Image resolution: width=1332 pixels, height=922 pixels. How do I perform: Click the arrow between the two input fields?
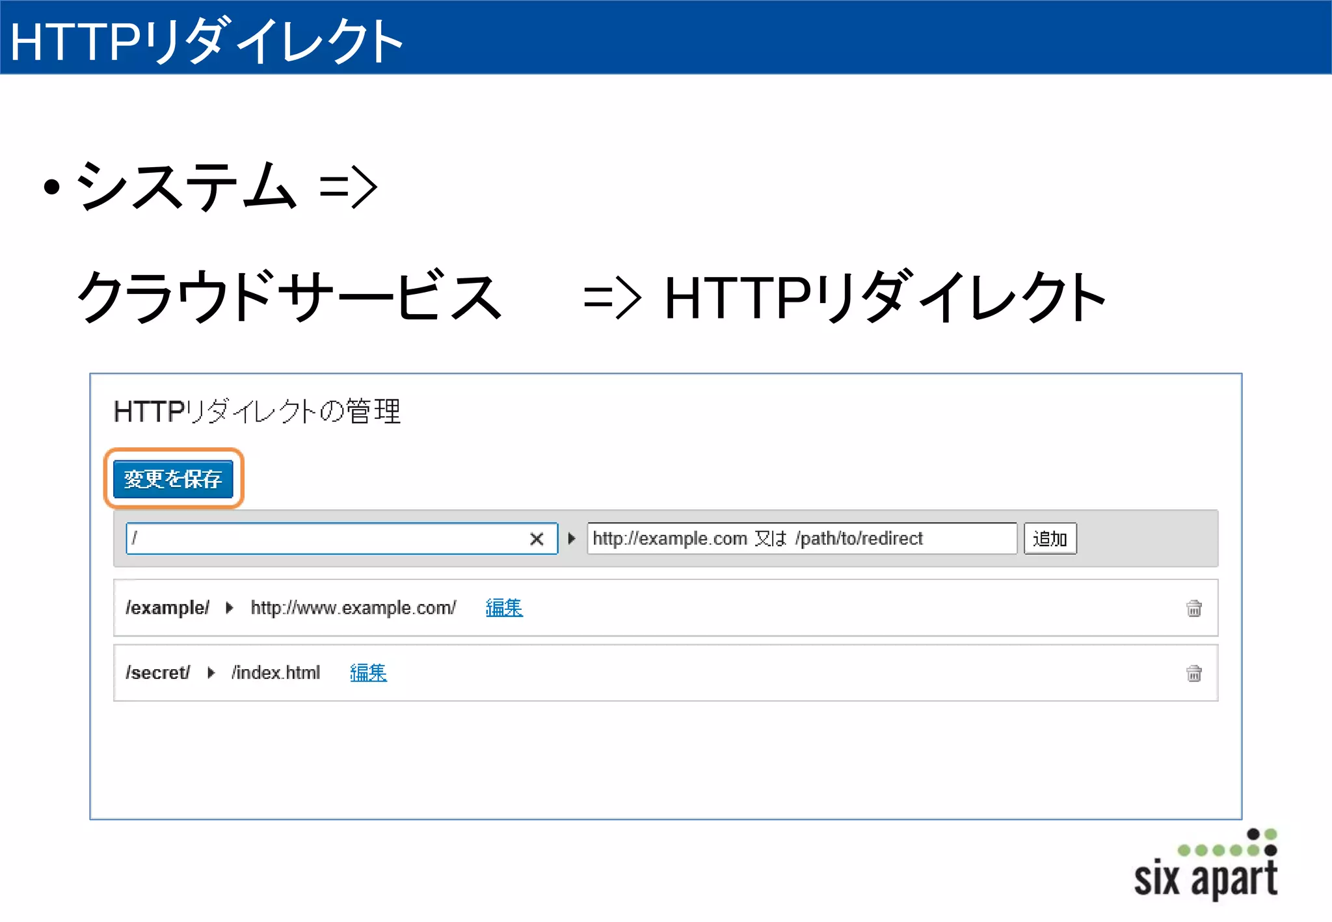pyautogui.click(x=572, y=538)
